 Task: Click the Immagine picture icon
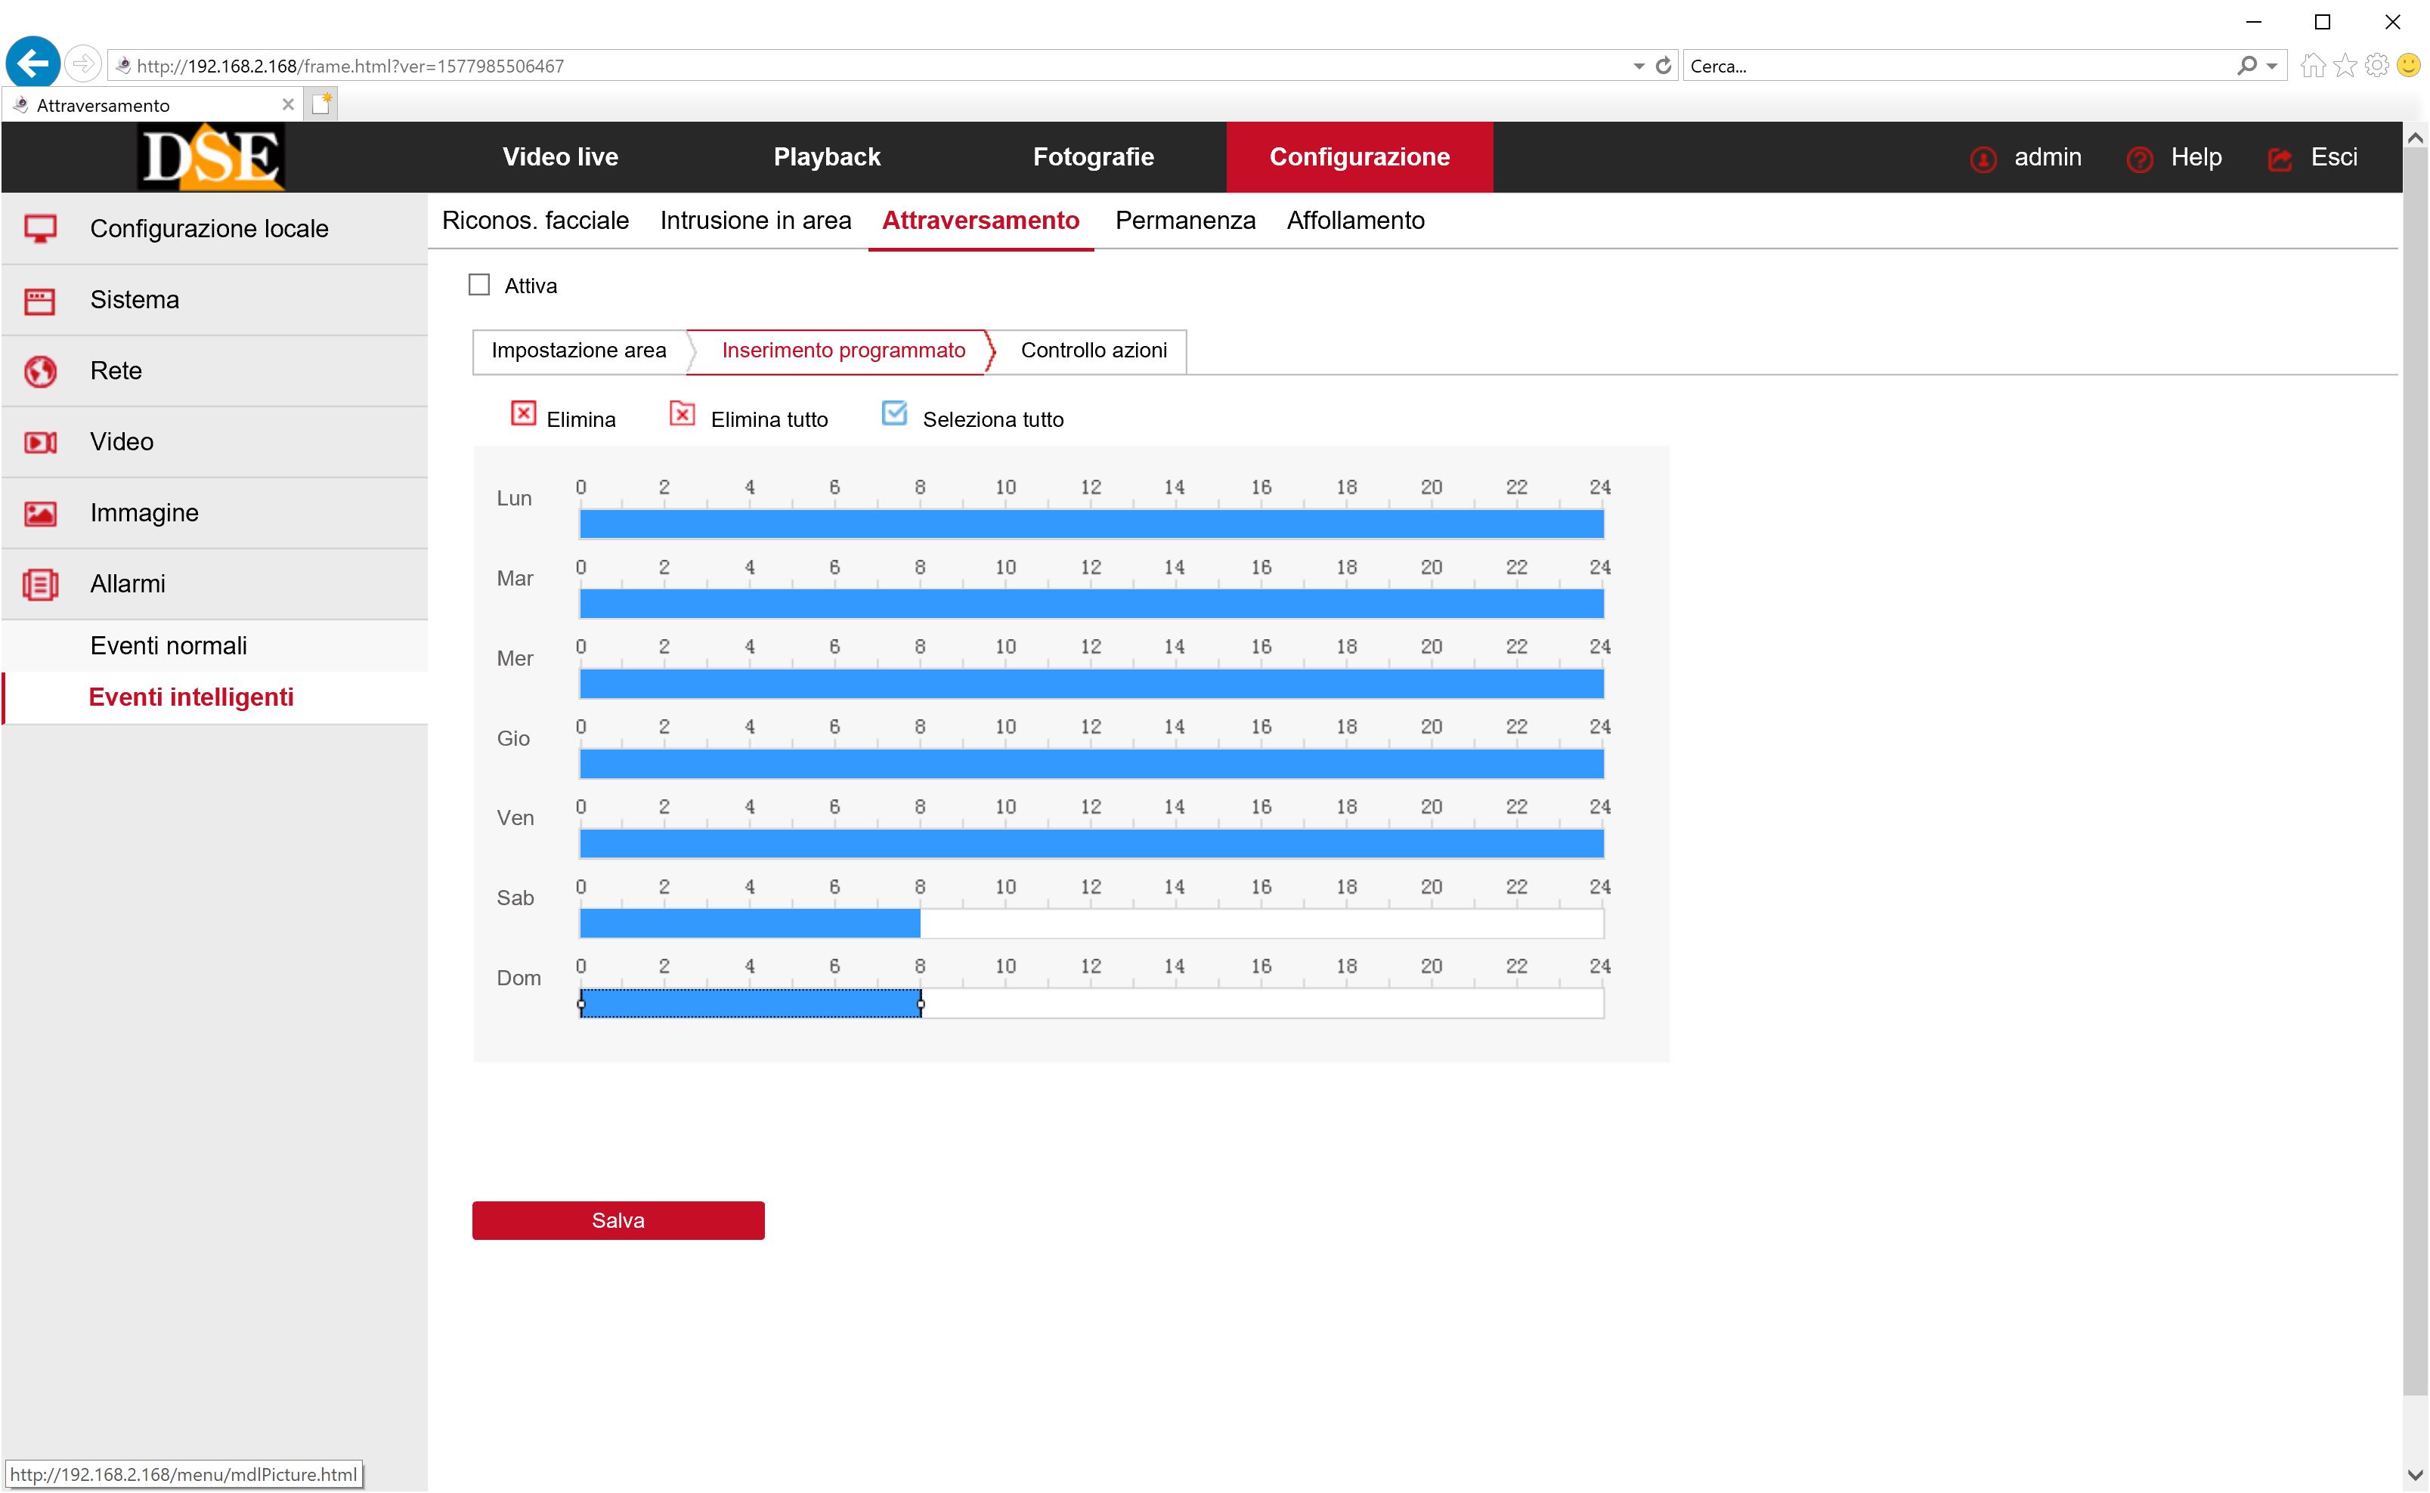39,514
